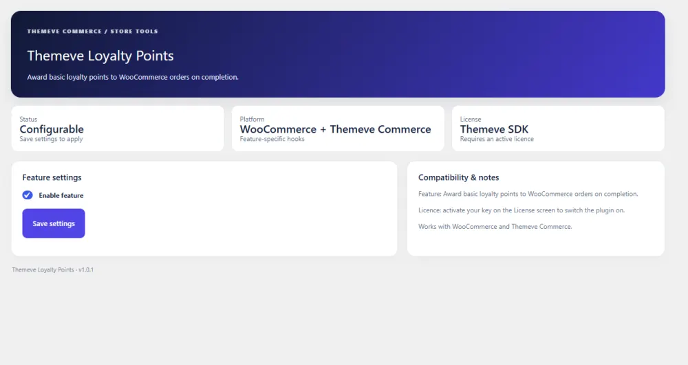Viewport: 688px width, 365px height.
Task: Click the 'Themeve SDK' license value
Action: [494, 129]
